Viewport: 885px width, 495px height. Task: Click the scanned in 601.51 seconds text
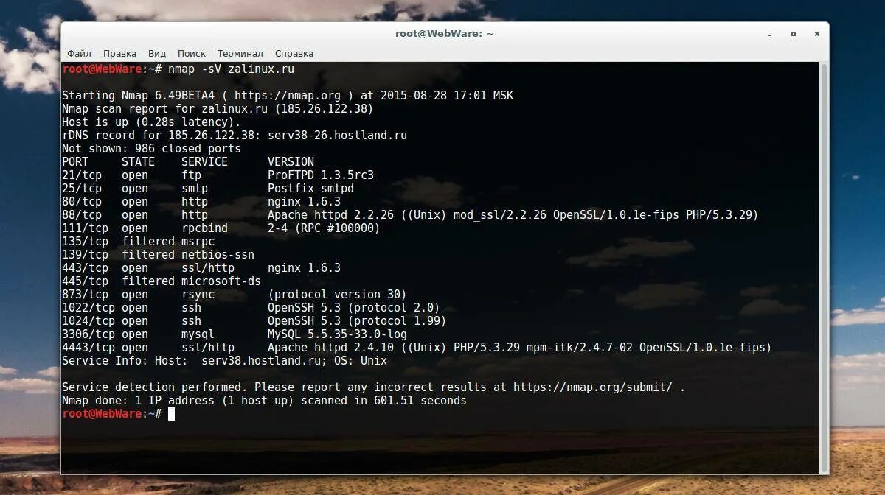[383, 401]
